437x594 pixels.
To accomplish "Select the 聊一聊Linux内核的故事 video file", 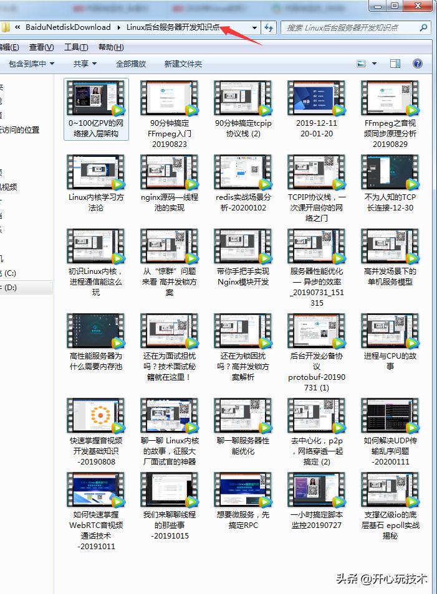I will (x=170, y=432).
